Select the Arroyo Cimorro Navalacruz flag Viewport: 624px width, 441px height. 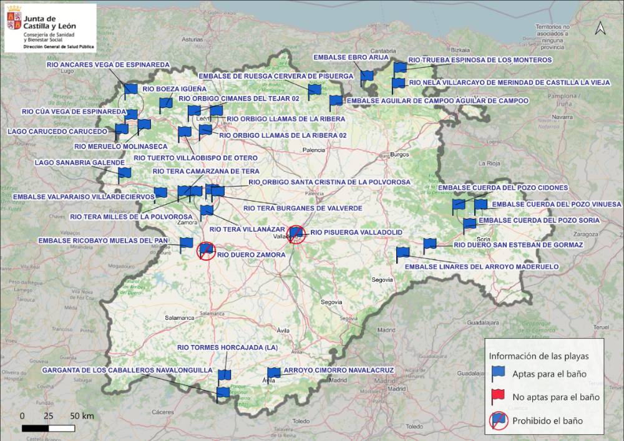pos(273,376)
